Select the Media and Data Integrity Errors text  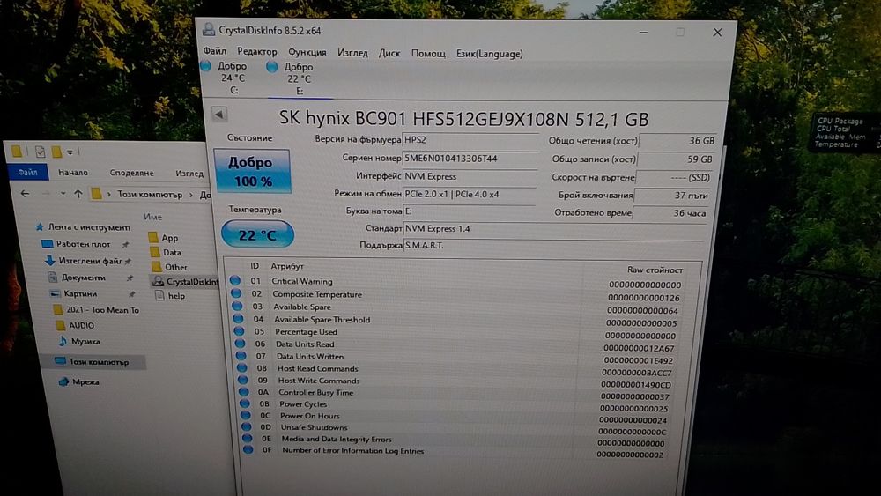pos(337,440)
